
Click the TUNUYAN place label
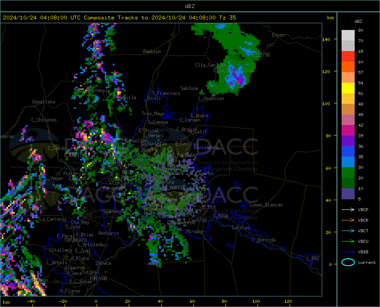click(x=98, y=279)
